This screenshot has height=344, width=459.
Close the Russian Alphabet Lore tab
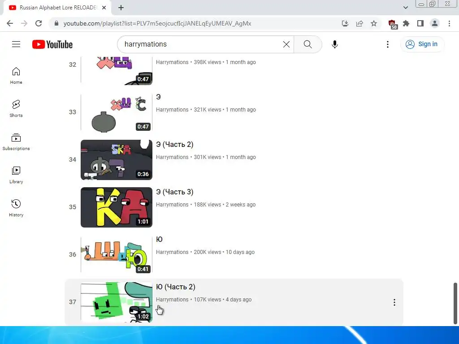[104, 8]
